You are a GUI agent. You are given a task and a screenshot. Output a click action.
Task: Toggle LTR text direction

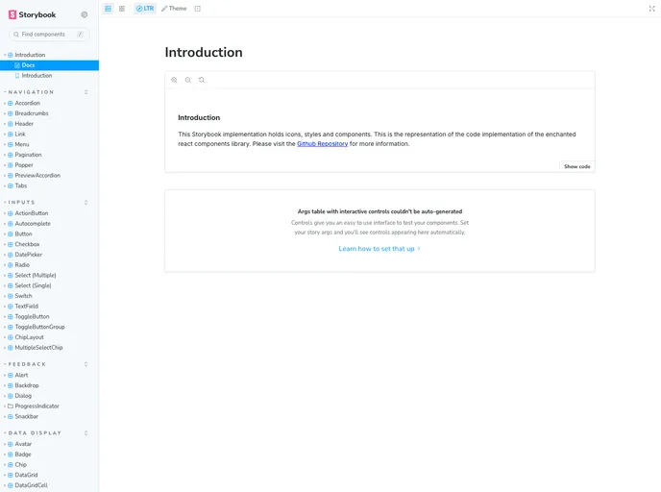145,9
